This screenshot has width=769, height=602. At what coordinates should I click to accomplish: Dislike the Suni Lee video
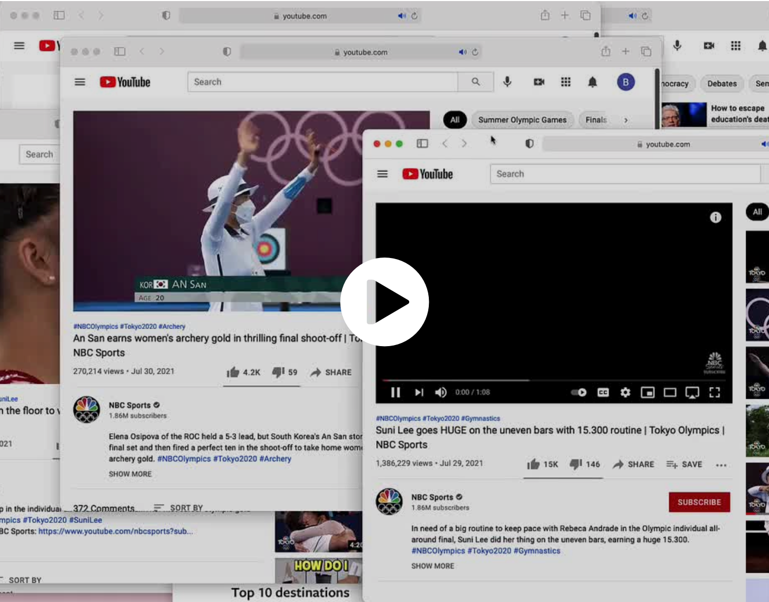tap(584, 464)
